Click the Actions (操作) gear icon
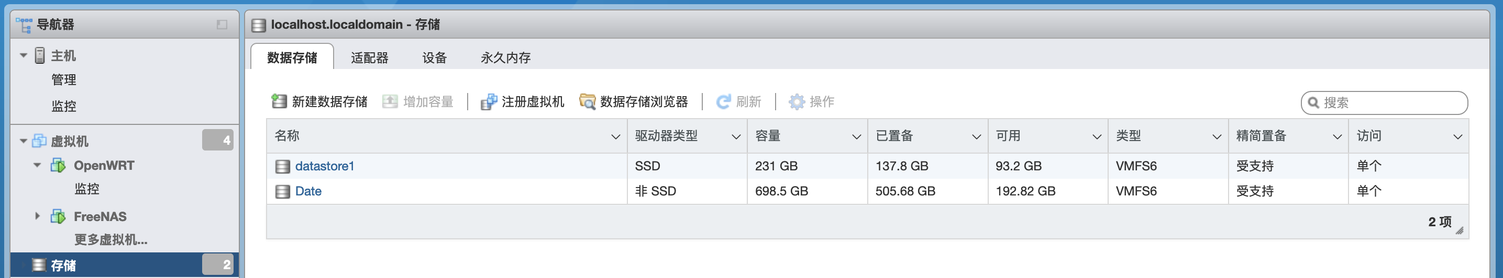This screenshot has width=1503, height=278. 797,102
